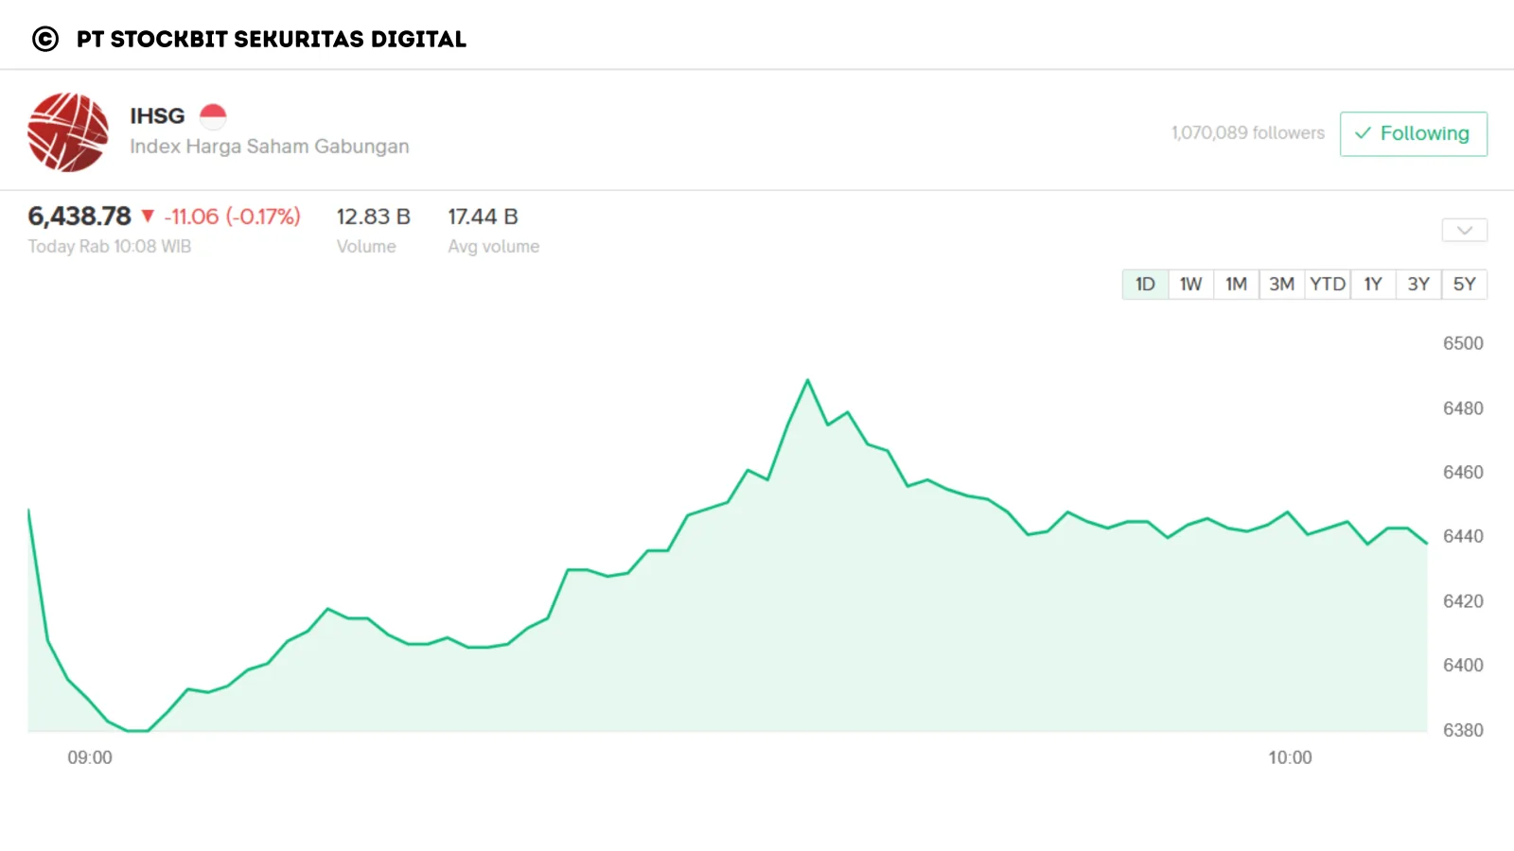
Task: Select the 1D timeframe tab
Action: click(1145, 285)
